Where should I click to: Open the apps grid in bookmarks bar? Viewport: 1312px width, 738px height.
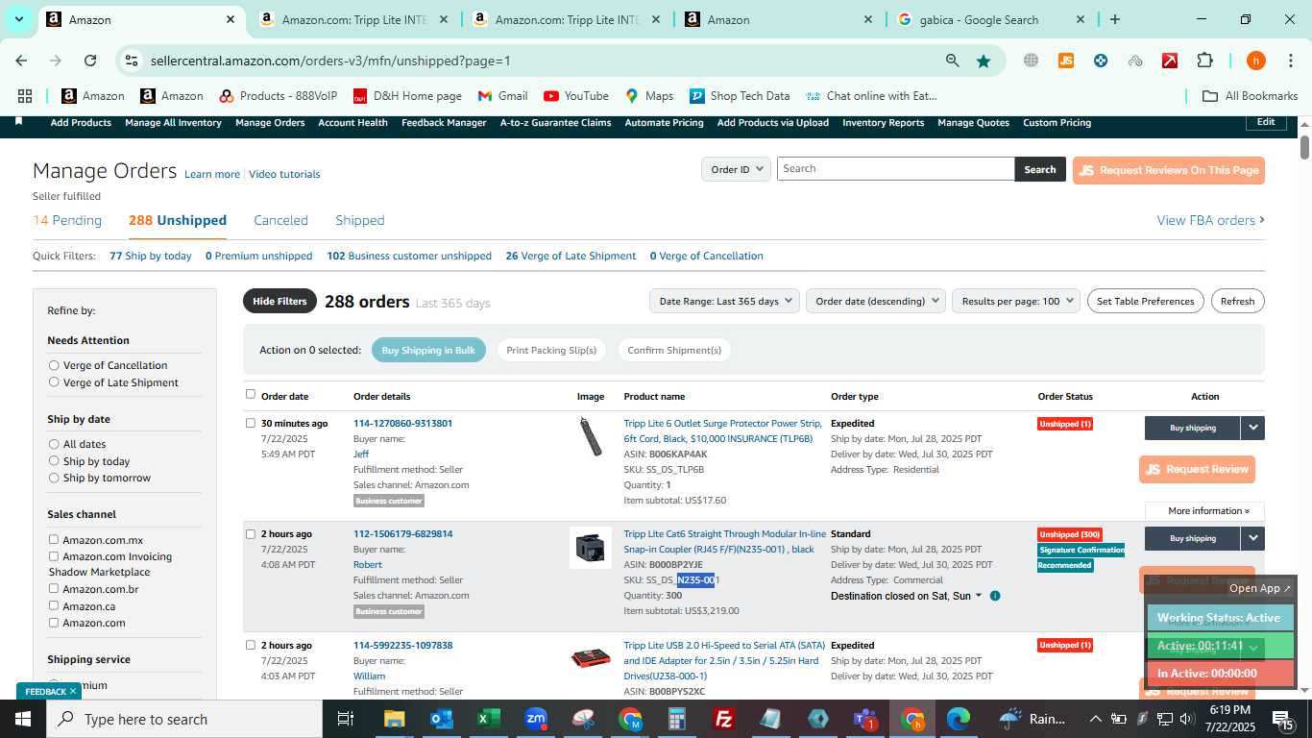click(x=25, y=96)
